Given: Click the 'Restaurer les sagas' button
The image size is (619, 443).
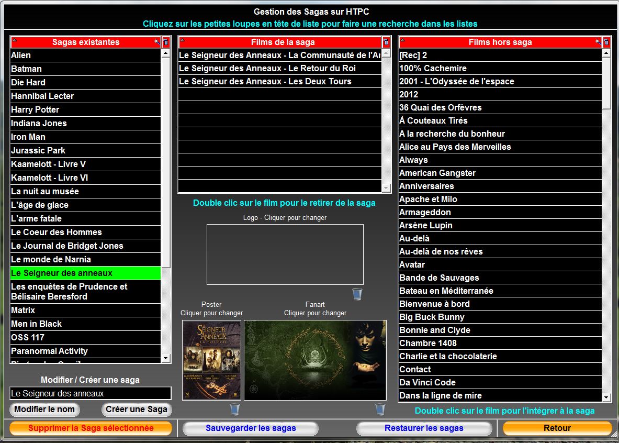Looking at the screenshot, I should coord(424,428).
